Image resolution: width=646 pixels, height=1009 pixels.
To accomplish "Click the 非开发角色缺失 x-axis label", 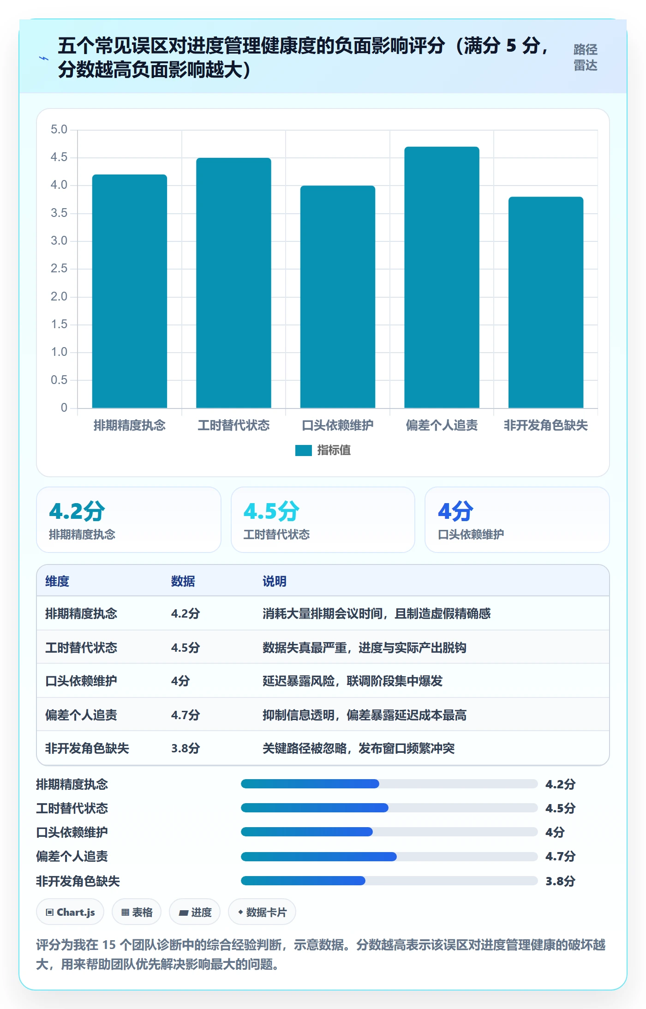I will click(x=546, y=425).
